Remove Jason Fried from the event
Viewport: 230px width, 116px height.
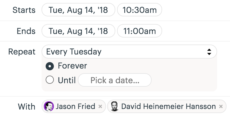100,106
